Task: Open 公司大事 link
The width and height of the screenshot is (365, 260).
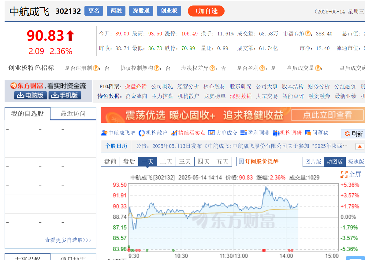Action: (x=267, y=86)
